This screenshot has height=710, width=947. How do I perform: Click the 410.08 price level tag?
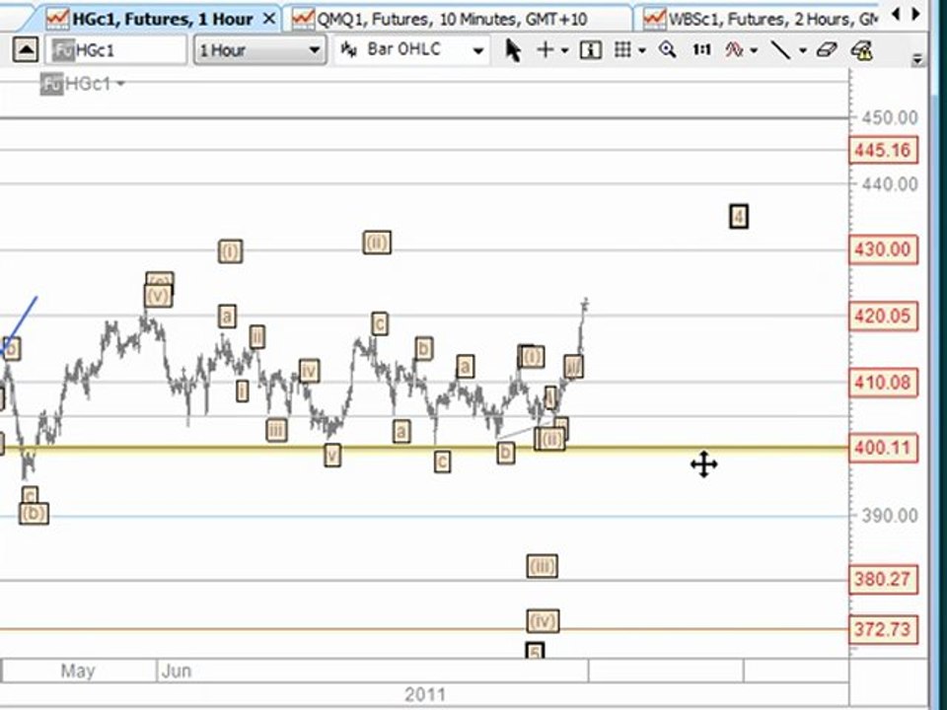[883, 383]
